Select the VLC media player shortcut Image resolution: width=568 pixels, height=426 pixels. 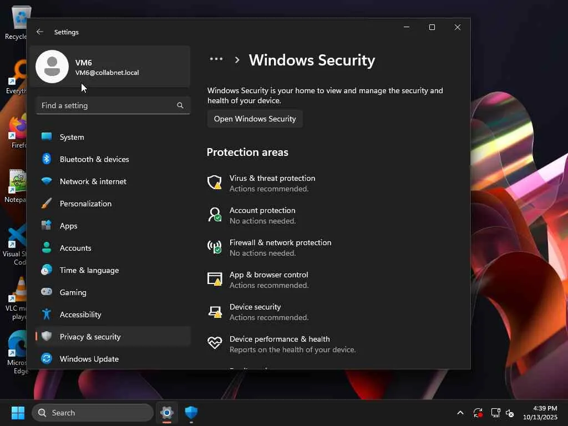16,299
